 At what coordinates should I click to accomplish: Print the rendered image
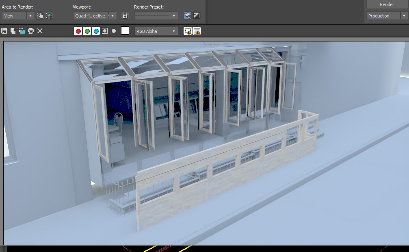[31, 31]
